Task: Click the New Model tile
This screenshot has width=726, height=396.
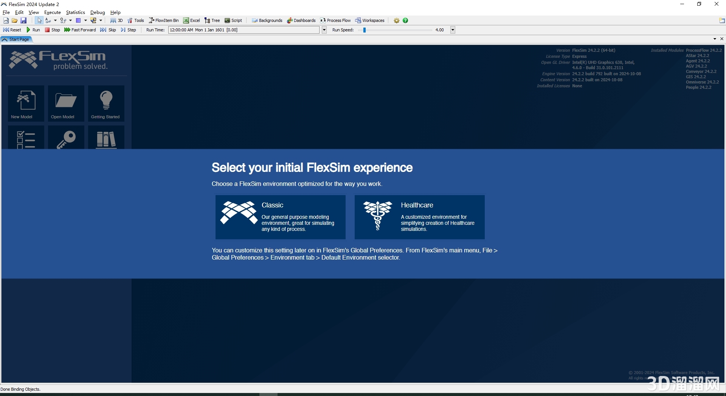Action: pos(26,103)
